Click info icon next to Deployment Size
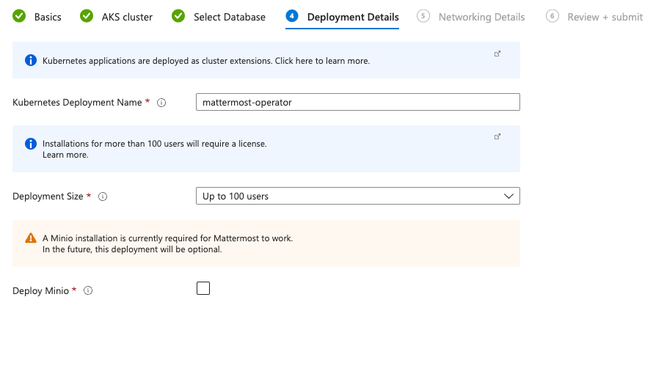This screenshot has height=374, width=653. [103, 197]
